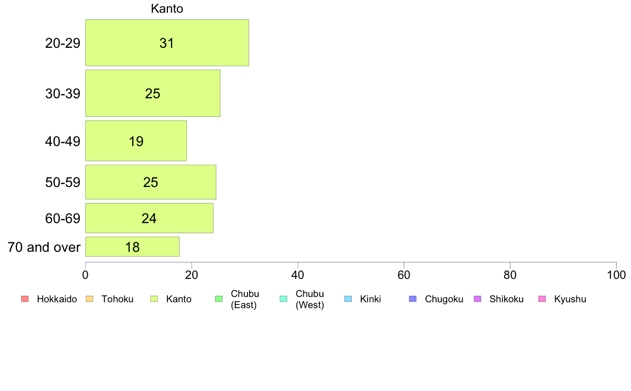Click the 70 and over axis label
This screenshot has height=391, width=631.
pyautogui.click(x=44, y=247)
